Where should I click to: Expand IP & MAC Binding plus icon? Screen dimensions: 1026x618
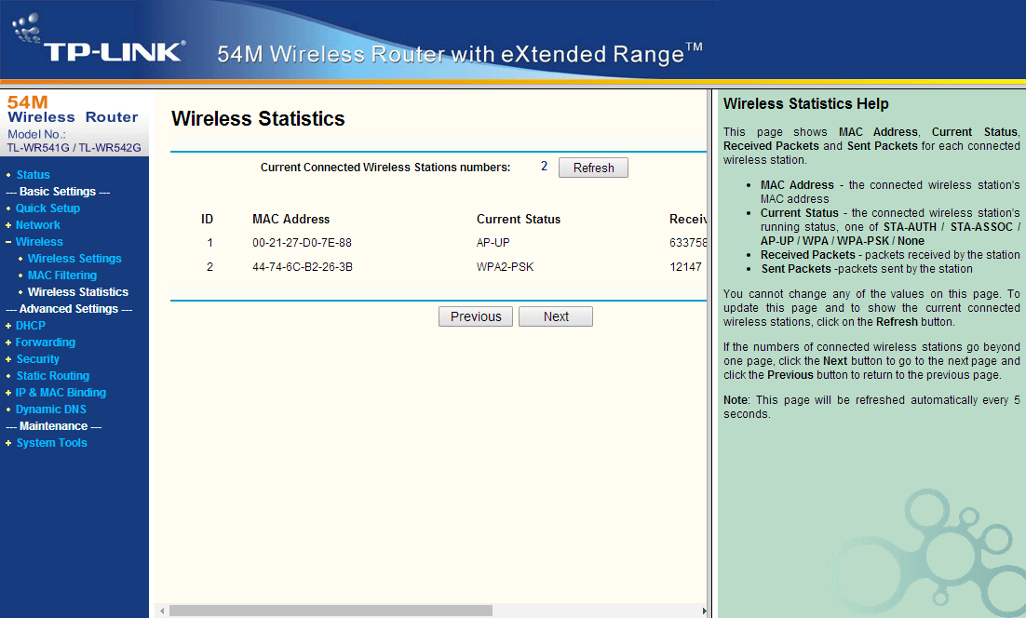(8, 393)
